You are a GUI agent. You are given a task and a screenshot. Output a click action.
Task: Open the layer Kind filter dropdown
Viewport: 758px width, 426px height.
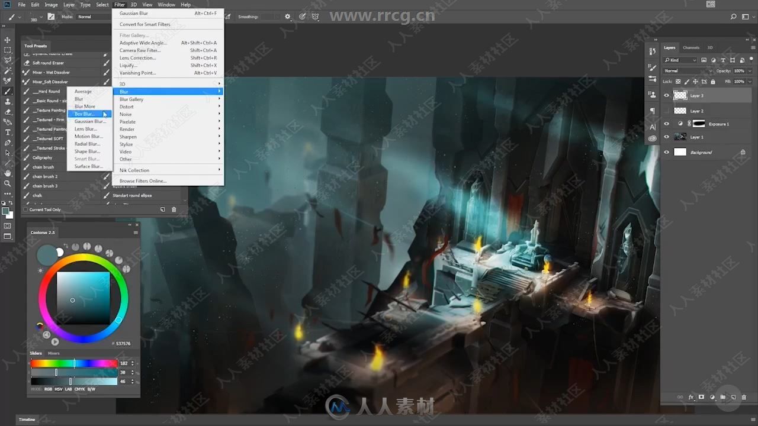tap(680, 60)
